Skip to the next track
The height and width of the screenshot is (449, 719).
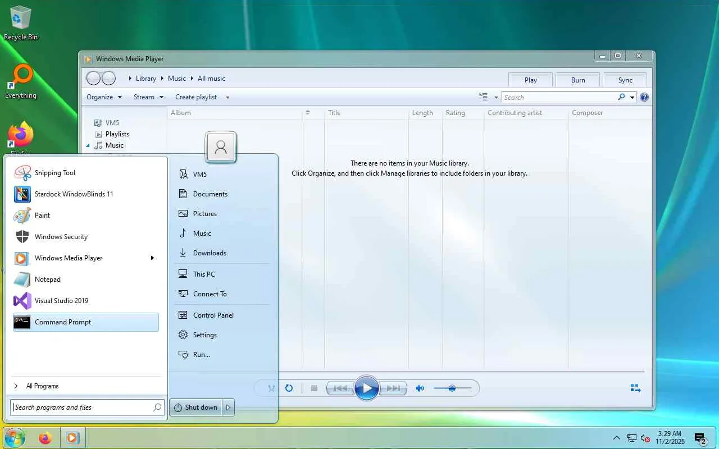pos(393,388)
